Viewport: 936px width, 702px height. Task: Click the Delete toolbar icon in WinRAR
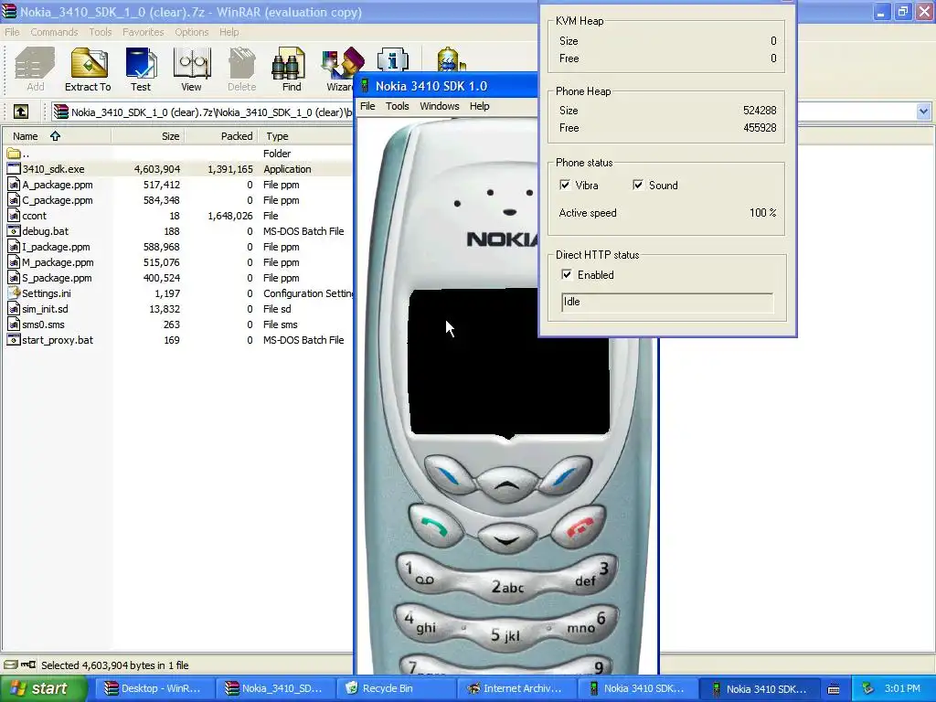[241, 69]
